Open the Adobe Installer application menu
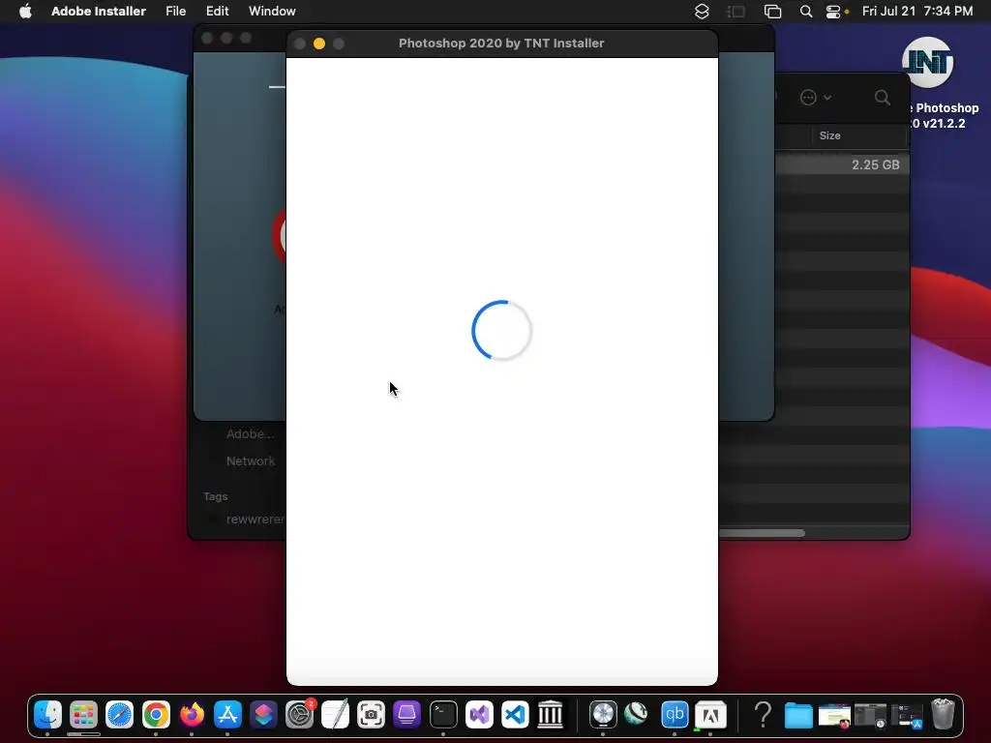This screenshot has width=991, height=743. pos(99,11)
